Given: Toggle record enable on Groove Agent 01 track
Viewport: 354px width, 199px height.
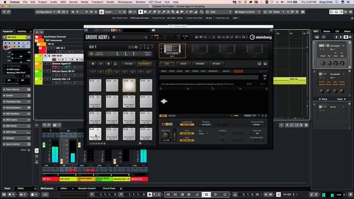Looking at the screenshot, I should (x=54, y=67).
